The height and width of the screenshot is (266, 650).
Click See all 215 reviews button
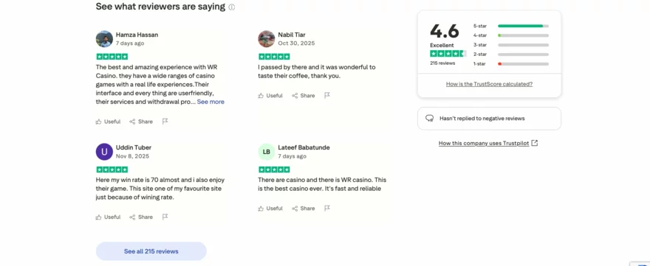(x=151, y=251)
